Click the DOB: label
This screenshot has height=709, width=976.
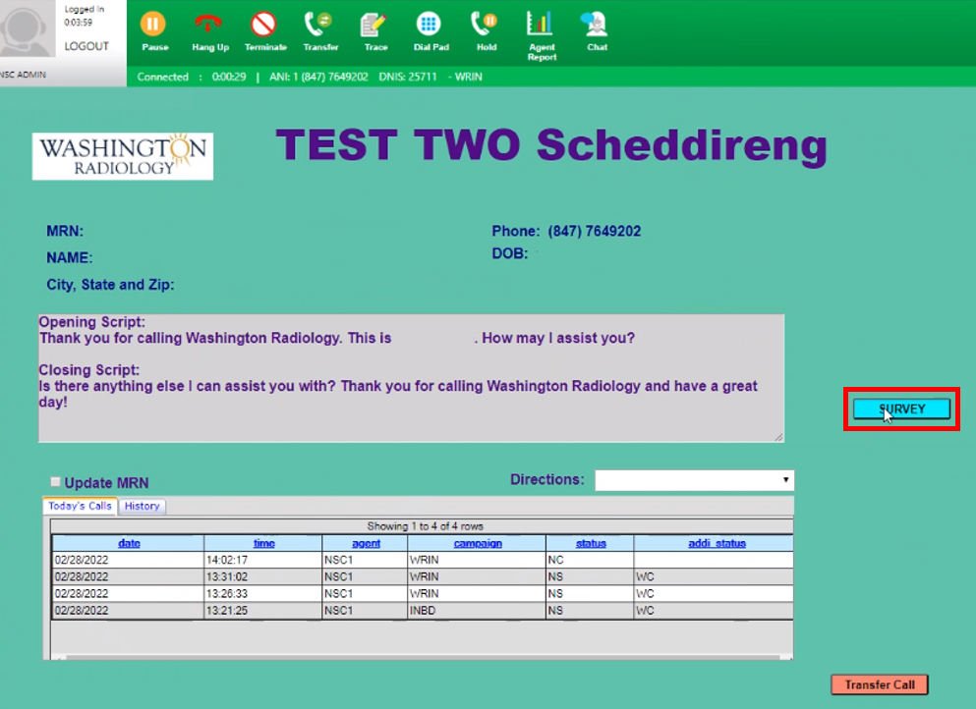510,253
